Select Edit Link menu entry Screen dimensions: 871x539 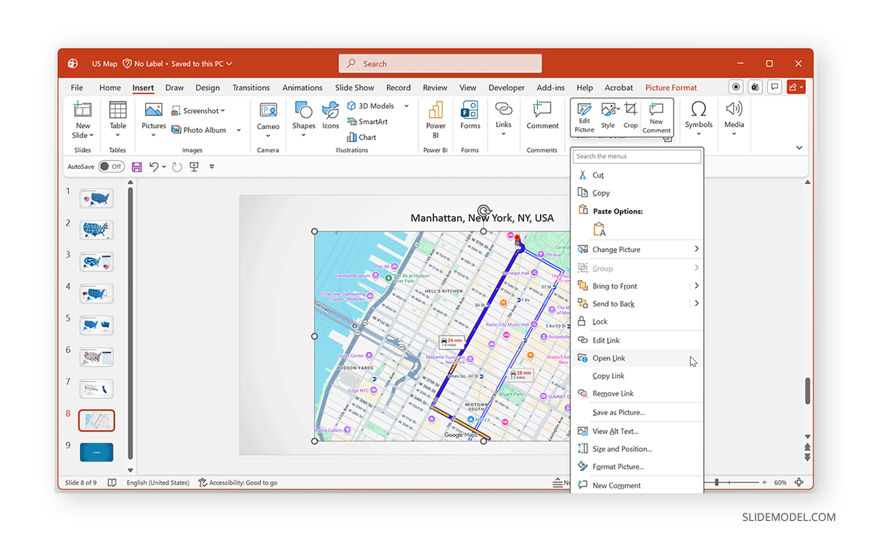coord(637,340)
